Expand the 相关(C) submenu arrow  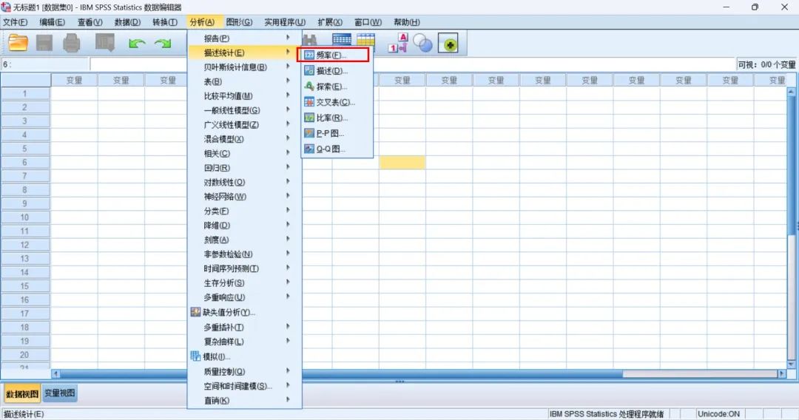tap(288, 153)
